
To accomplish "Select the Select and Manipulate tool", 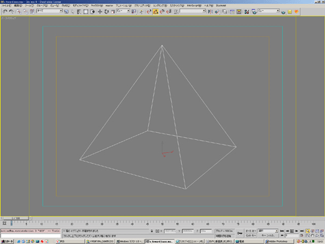I will click(141, 12).
